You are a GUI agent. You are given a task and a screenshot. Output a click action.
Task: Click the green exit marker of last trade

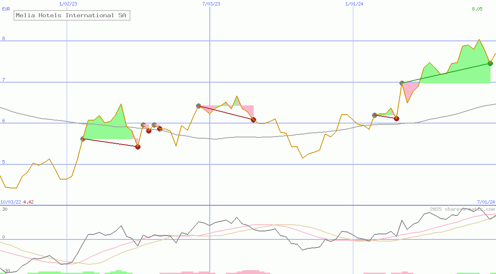(490, 63)
